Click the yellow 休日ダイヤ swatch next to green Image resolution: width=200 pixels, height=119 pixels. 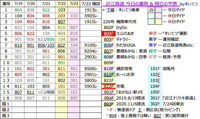click(x=159, y=22)
